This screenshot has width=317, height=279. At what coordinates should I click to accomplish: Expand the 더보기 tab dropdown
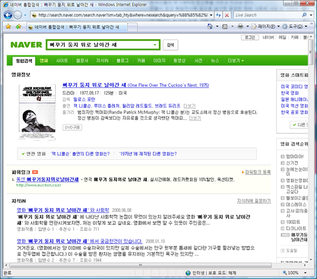coord(235,60)
